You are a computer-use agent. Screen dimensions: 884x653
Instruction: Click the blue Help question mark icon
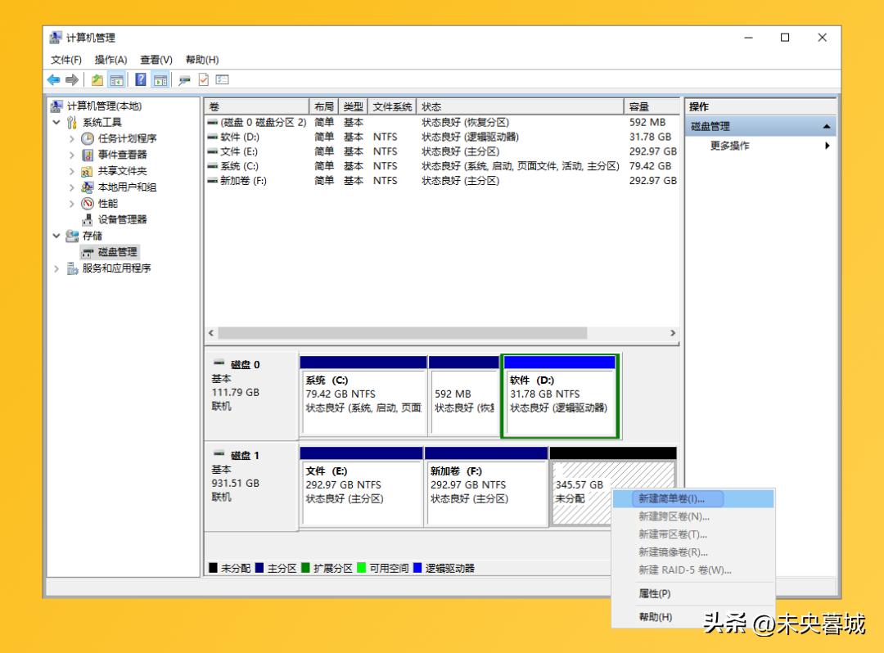140,79
